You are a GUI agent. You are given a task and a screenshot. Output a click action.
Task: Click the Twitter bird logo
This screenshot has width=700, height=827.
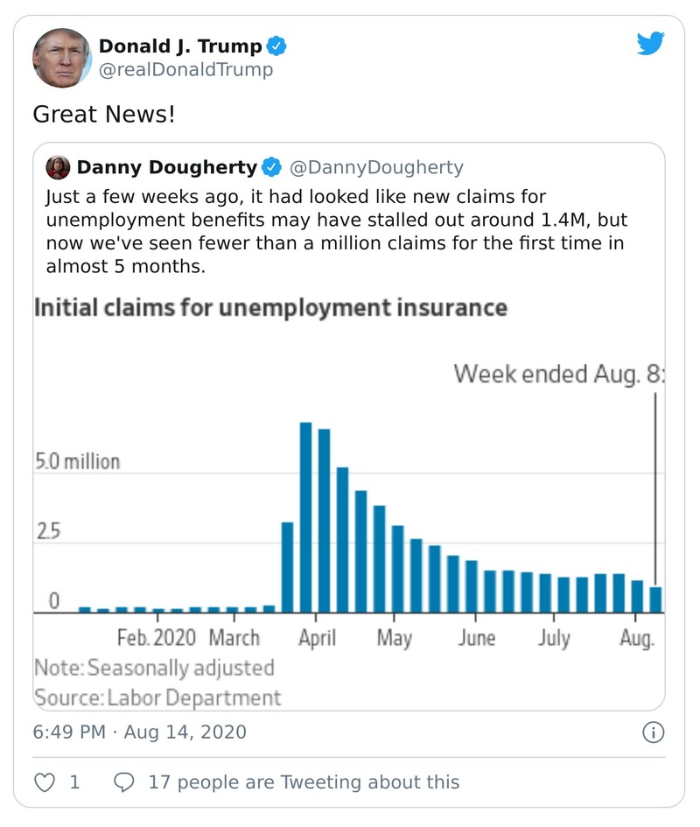click(650, 44)
